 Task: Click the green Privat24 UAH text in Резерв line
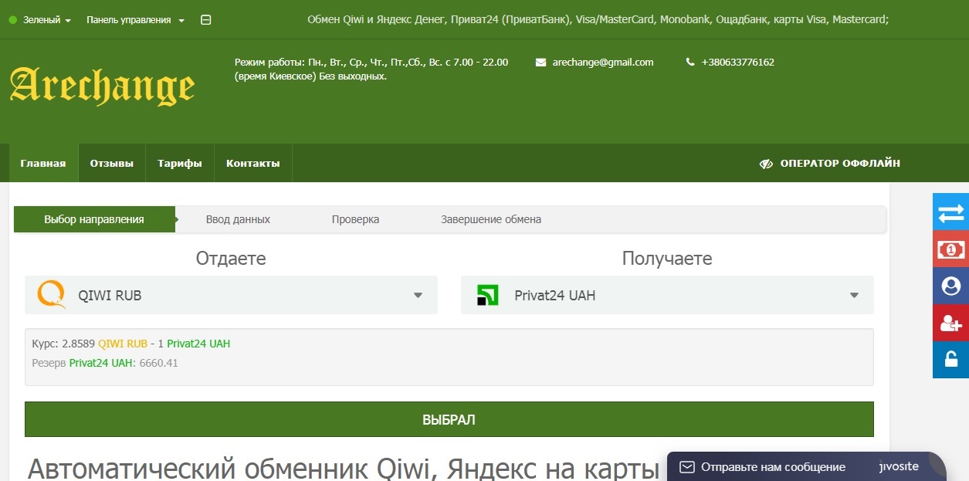coord(101,363)
